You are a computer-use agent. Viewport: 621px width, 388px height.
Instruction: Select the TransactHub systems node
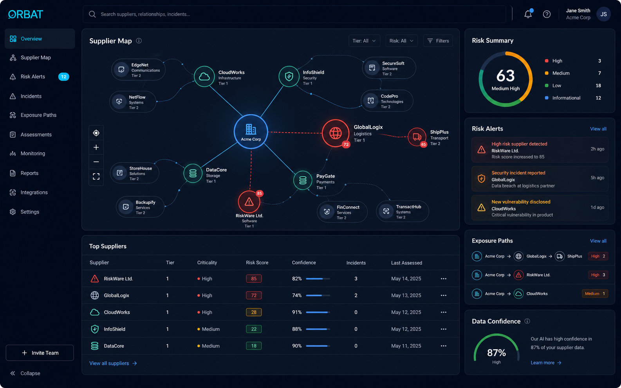coord(403,211)
